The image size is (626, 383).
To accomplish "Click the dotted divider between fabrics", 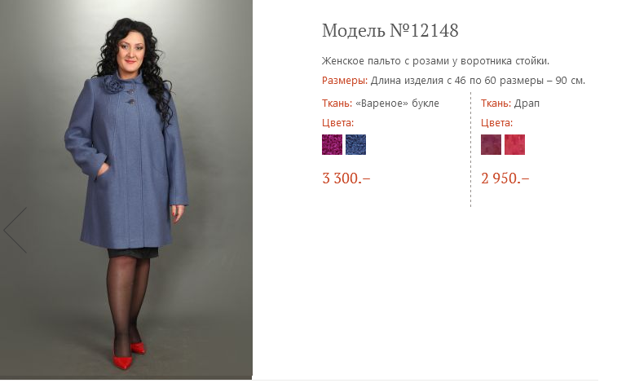I will 470,150.
